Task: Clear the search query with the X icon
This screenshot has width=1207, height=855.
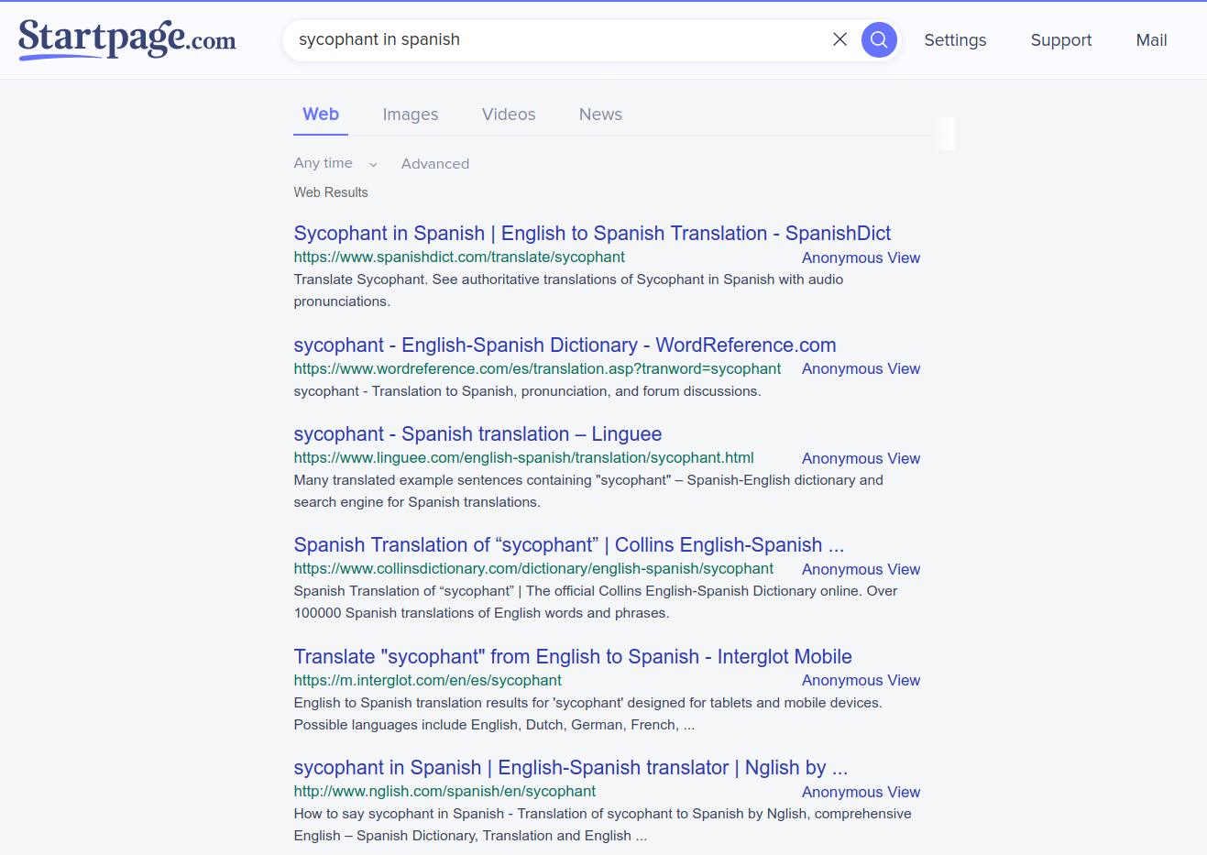Action: [x=839, y=39]
